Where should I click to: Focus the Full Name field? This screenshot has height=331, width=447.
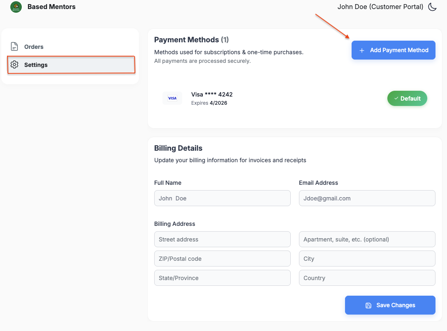coord(222,198)
